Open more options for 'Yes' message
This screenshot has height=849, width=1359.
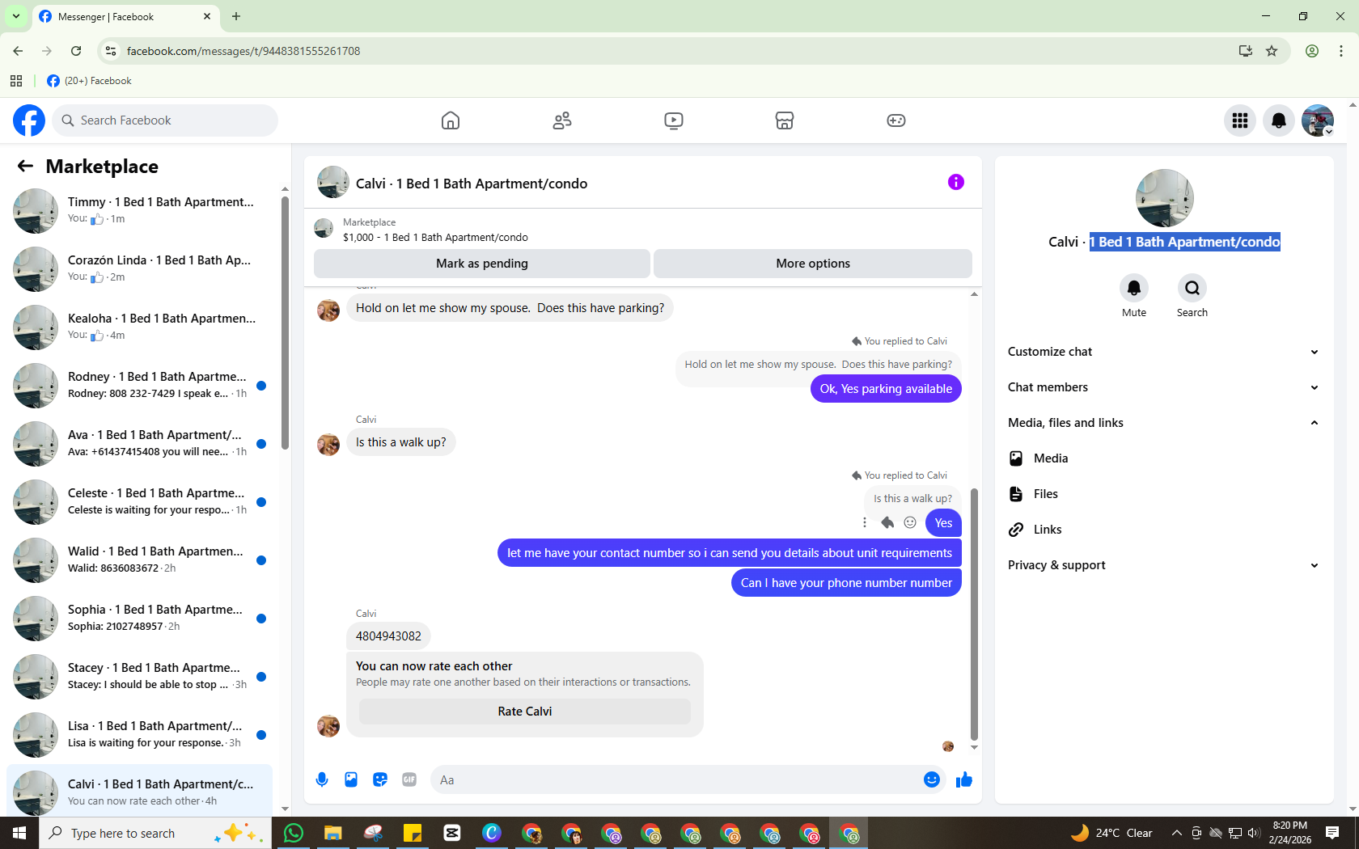pos(865,522)
